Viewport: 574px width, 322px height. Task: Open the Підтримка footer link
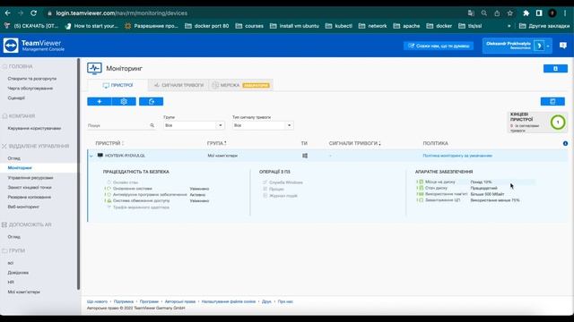tap(124, 302)
